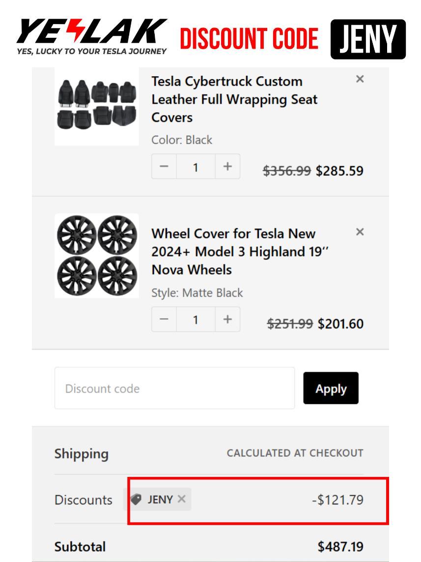The image size is (421, 562).
Task: Decrease wheel cover quantity with minus
Action: click(164, 320)
